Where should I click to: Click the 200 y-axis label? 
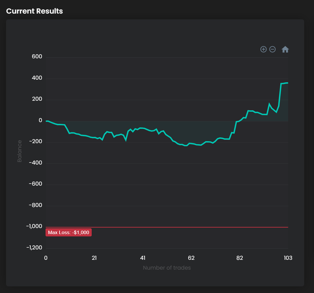tap(37, 99)
